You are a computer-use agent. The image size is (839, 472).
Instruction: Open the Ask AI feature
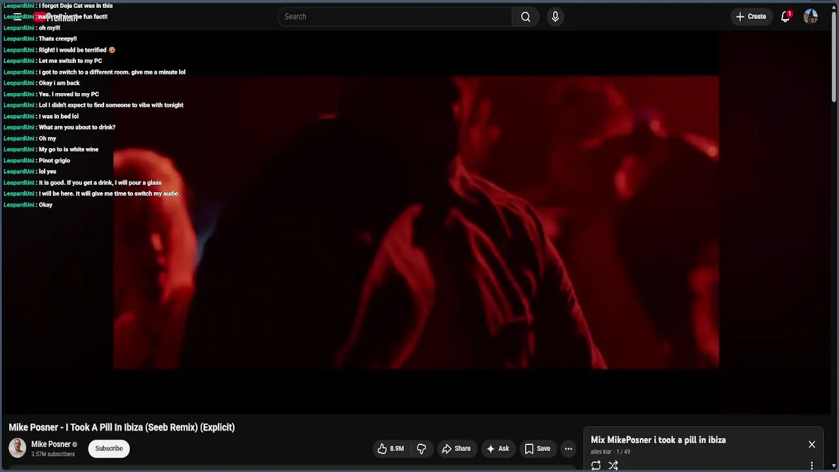point(498,448)
